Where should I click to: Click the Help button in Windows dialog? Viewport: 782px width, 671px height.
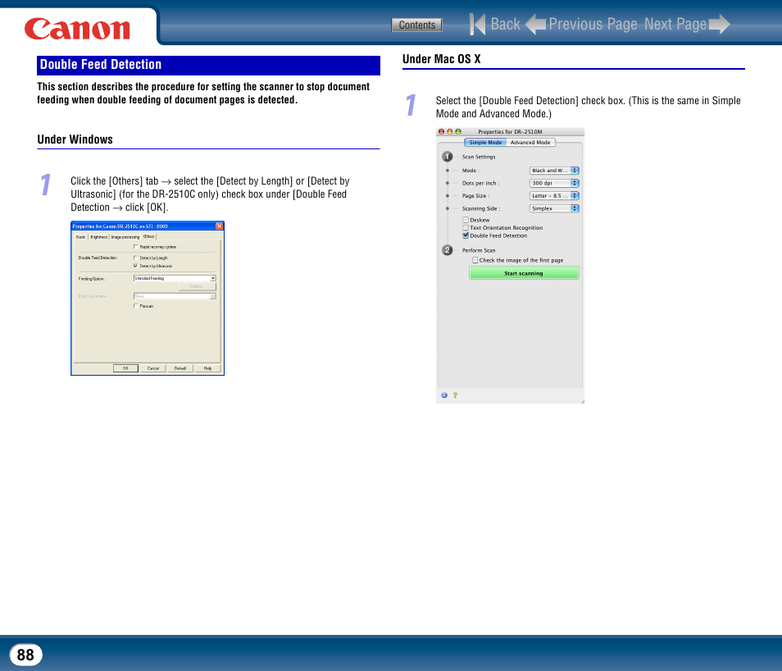click(207, 368)
